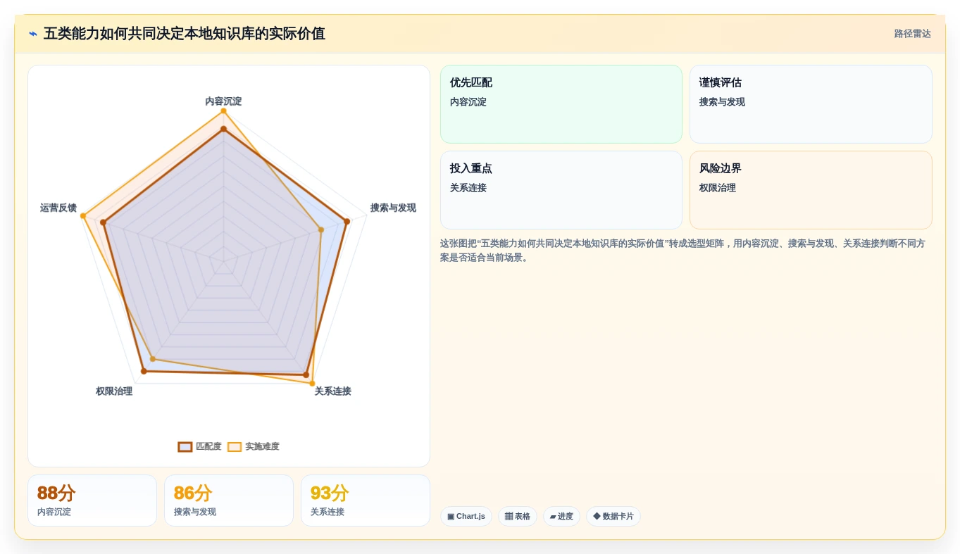The width and height of the screenshot is (960, 554).
Task: Click the brown 匹配度 point at 权限治理
Action: [x=144, y=371]
